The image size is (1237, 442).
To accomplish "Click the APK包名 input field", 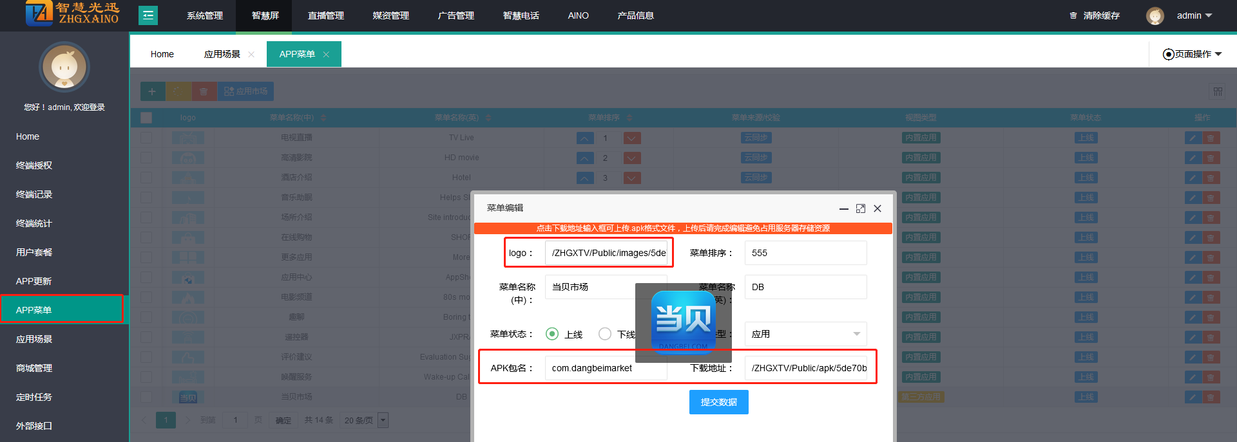I will click(x=605, y=368).
